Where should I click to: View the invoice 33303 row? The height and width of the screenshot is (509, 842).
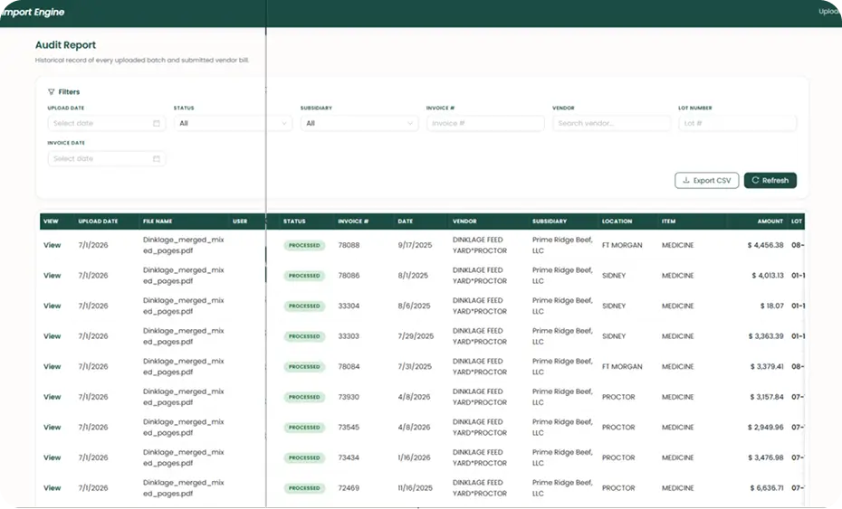(x=53, y=336)
